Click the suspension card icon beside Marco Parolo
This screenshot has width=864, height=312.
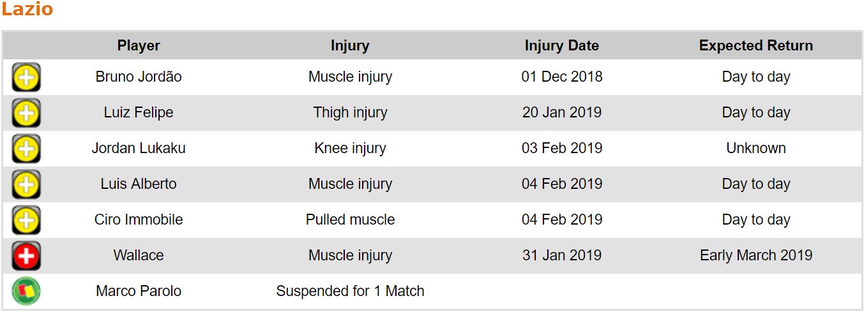[26, 292]
